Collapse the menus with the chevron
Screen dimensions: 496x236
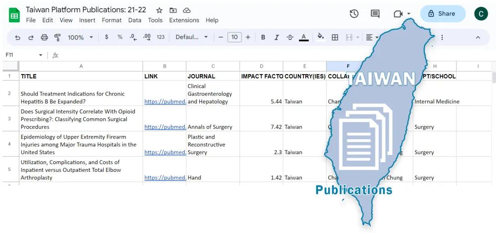(x=478, y=37)
